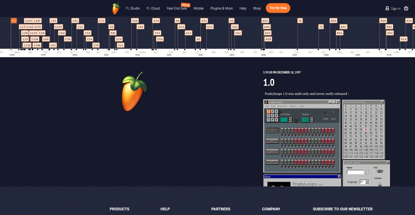Click the 3.4.0 version label
Screen dimensions: 415x215
(x=140, y=27)
